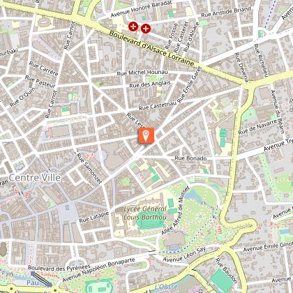293x293 pixels.
Task: Select the left red hospital cross icon
Action: pyautogui.click(x=133, y=27)
